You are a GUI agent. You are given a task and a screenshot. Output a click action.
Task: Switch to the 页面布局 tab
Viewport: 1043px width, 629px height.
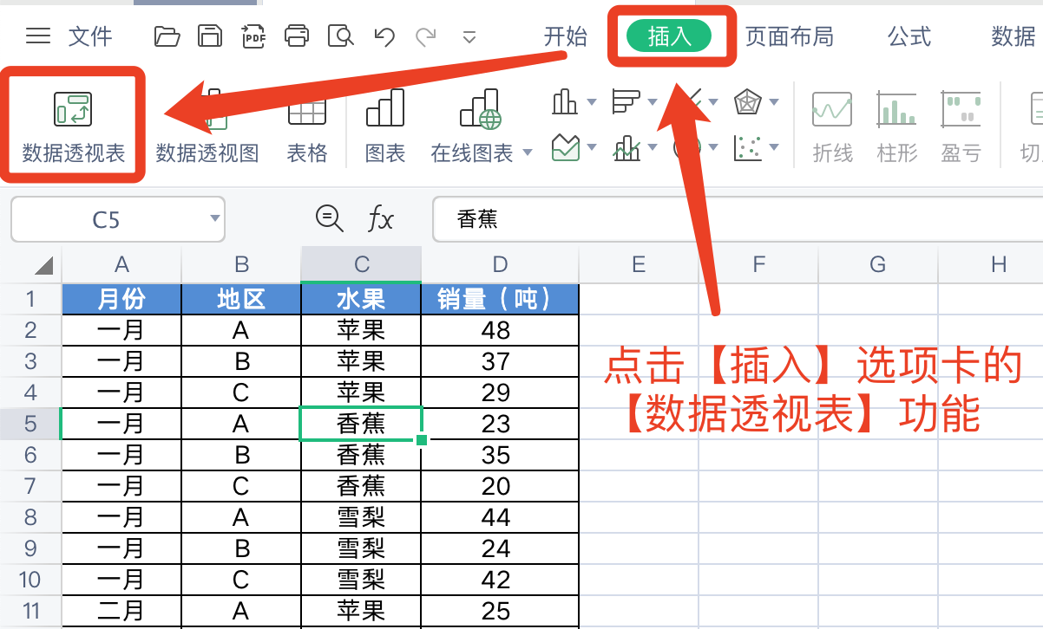790,36
